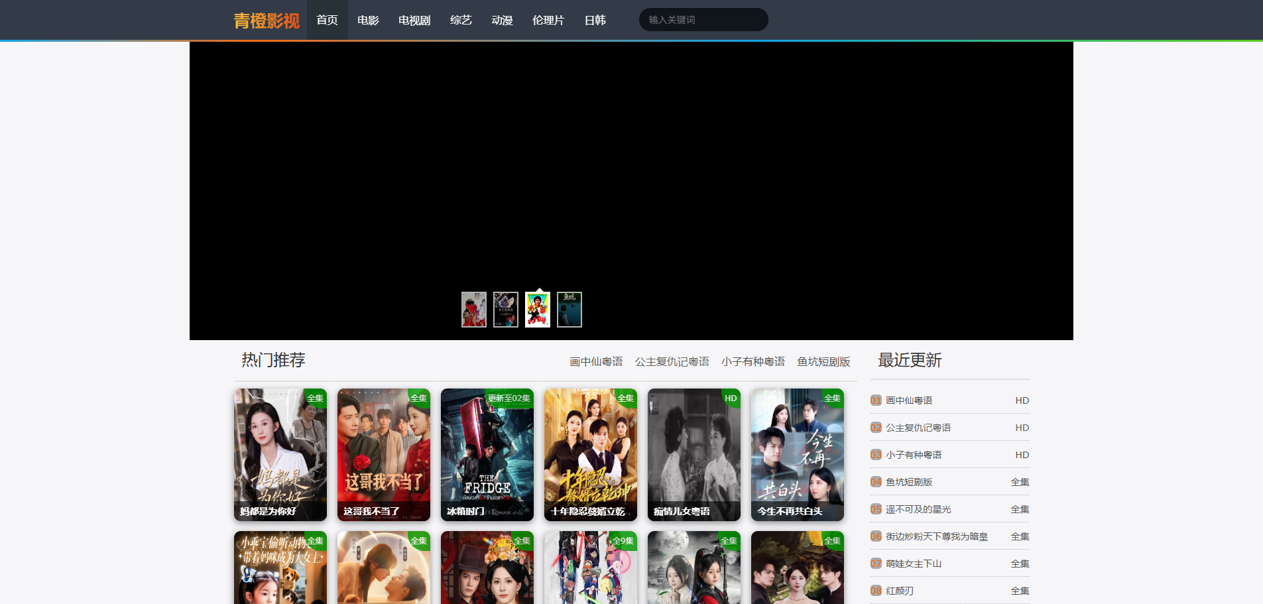Open 红颜刃 ranked 08 in 最近更新
Screen dimensions: 1263x604
point(900,591)
